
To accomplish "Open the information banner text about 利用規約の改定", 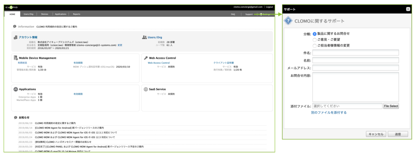I will coord(57,27).
